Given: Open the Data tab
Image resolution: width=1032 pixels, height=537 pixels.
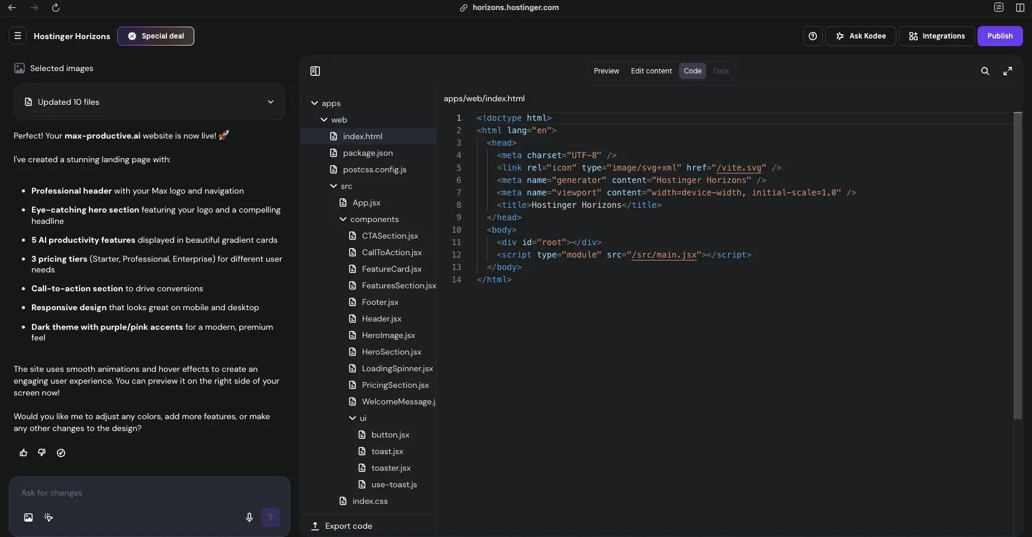Looking at the screenshot, I should point(721,70).
